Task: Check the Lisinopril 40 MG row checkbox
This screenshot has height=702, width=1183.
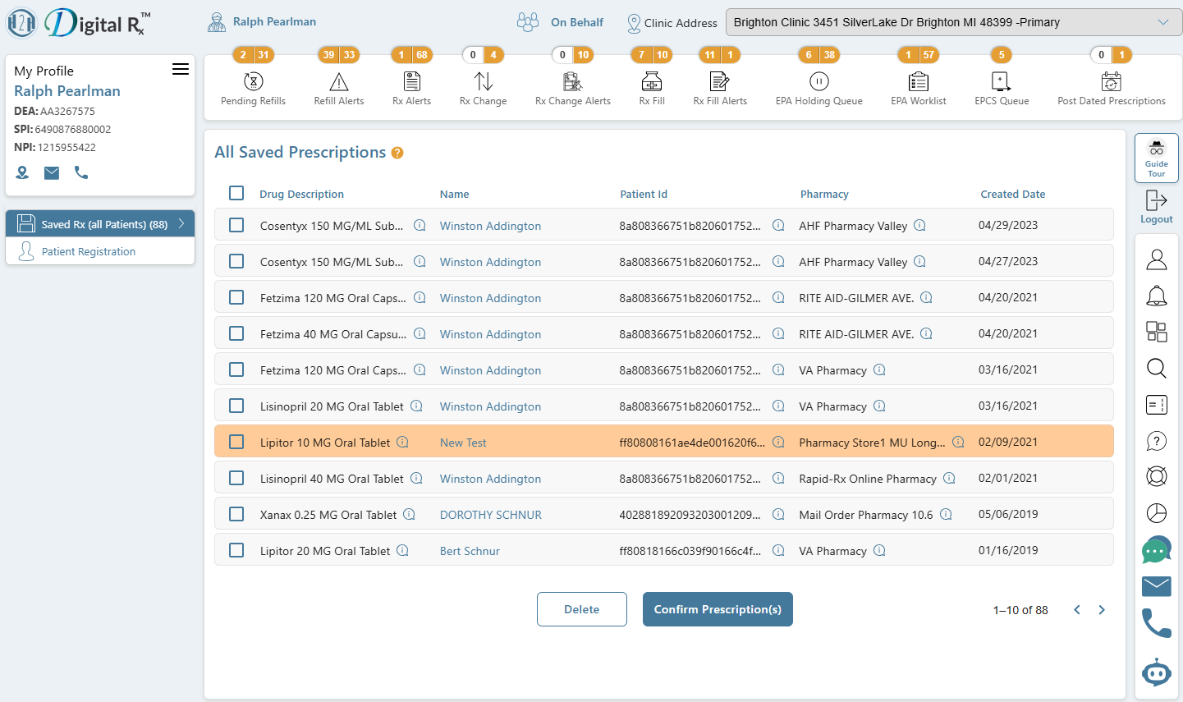Action: (236, 478)
